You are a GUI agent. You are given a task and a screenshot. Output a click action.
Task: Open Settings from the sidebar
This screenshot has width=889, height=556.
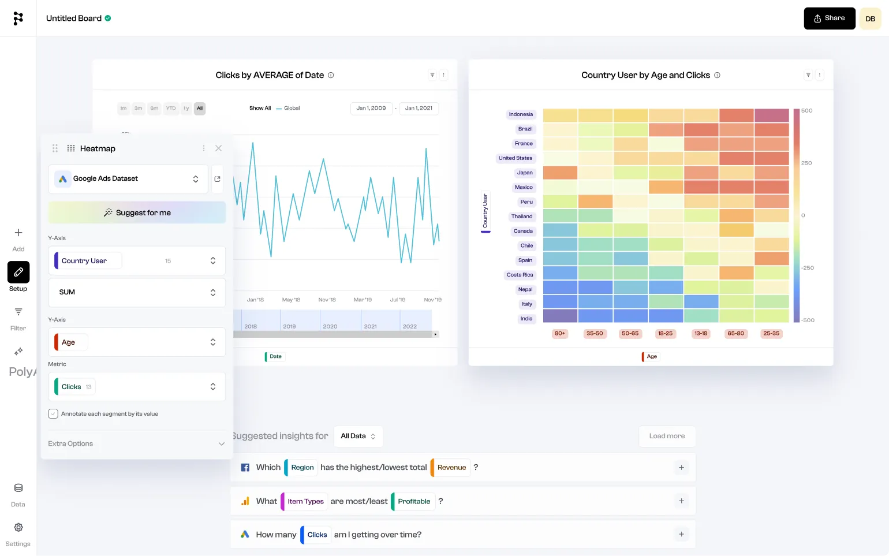point(18,531)
